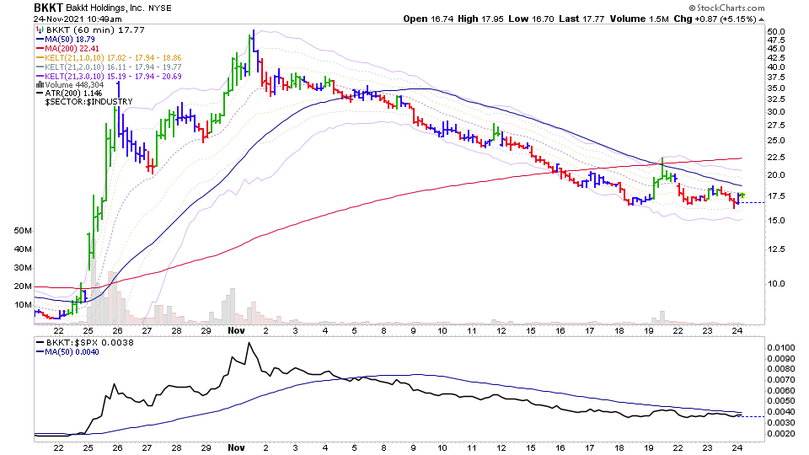Image resolution: width=809 pixels, height=455 pixels.
Task: Click KELT(21,3.0,10) 15.19 - 17.94 - 20.69 label
Action: [113, 77]
